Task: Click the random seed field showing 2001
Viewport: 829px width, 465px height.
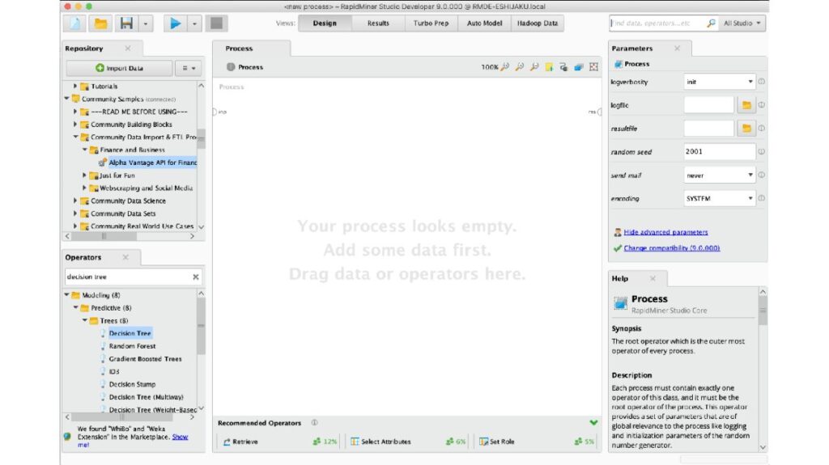Action: coord(719,152)
